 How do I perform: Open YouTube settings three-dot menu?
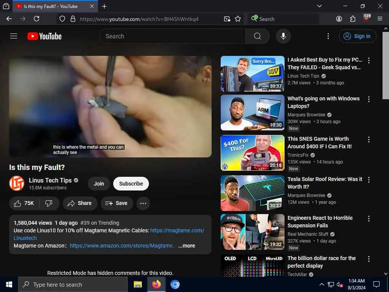328,36
